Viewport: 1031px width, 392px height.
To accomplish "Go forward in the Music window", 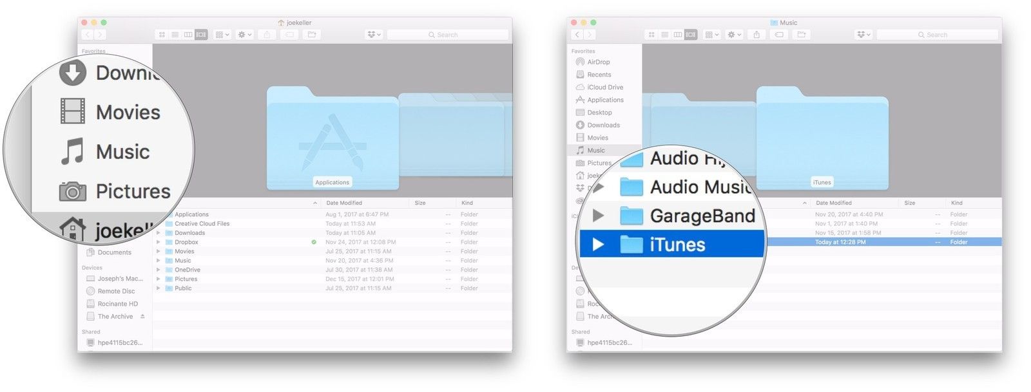I will (x=590, y=35).
